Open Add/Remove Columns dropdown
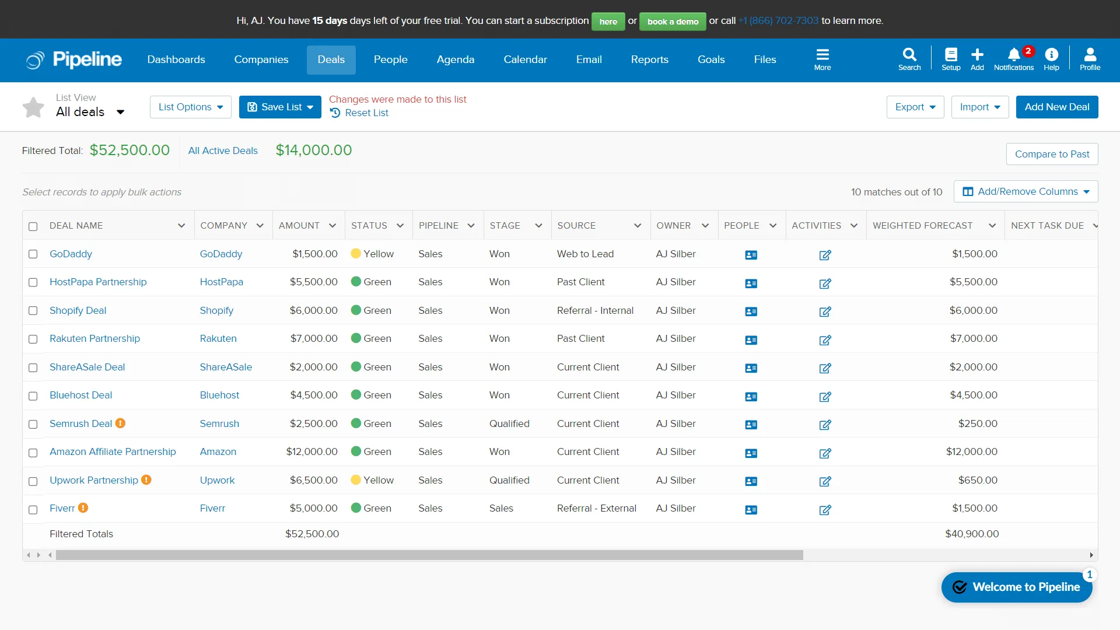The height and width of the screenshot is (630, 1120). point(1025,191)
